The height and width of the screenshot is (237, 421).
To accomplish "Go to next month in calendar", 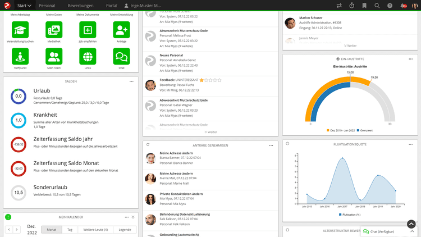I will (17, 230).
